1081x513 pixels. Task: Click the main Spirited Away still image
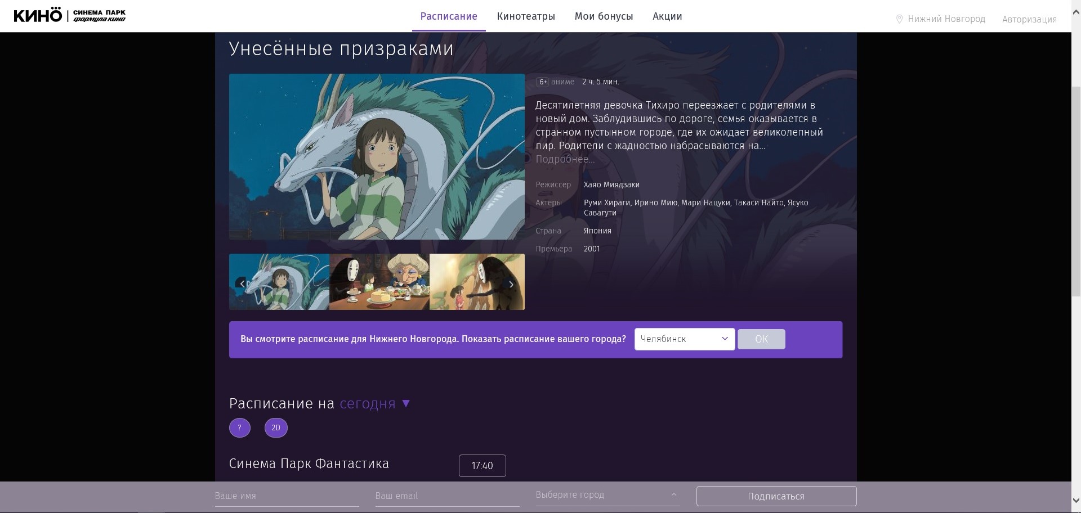(377, 156)
